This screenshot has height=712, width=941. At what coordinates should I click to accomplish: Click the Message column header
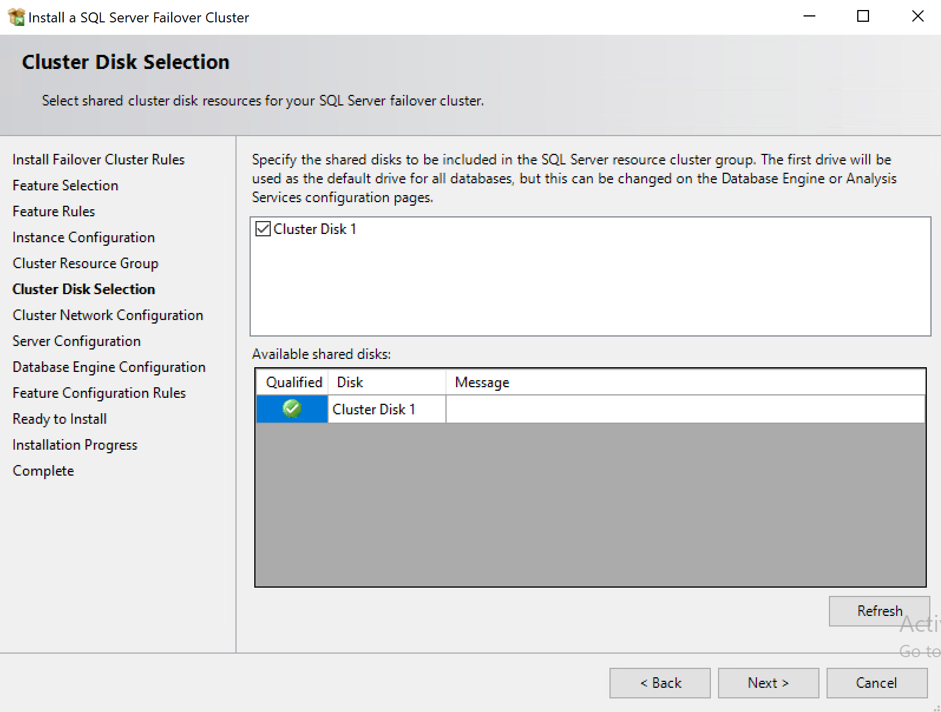point(481,383)
